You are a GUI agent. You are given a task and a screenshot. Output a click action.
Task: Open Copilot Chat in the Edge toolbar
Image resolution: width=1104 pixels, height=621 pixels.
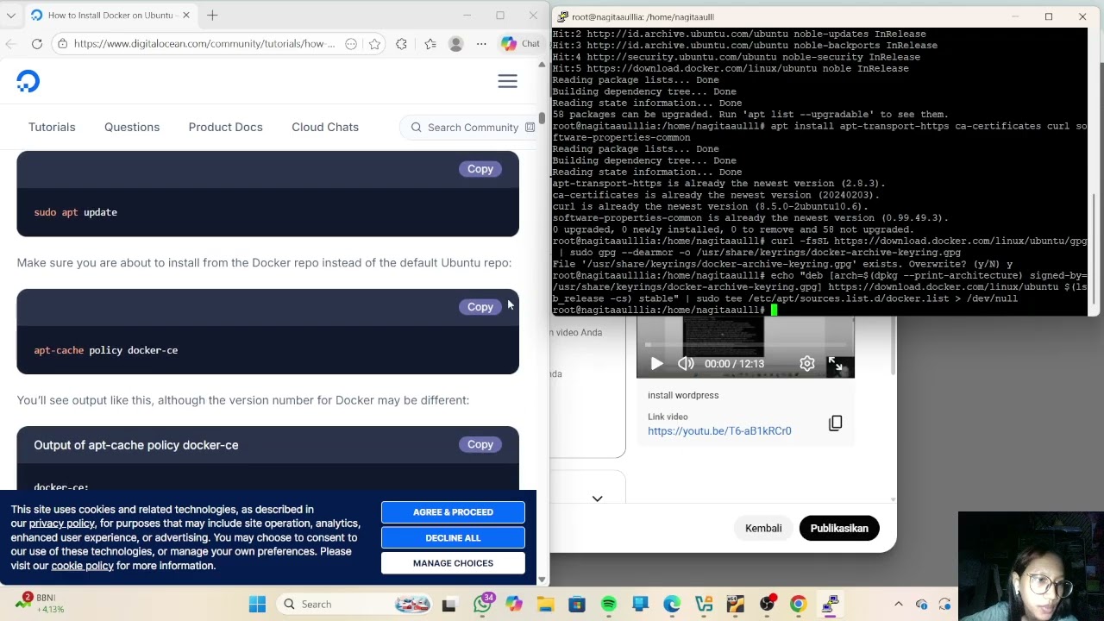tap(520, 44)
